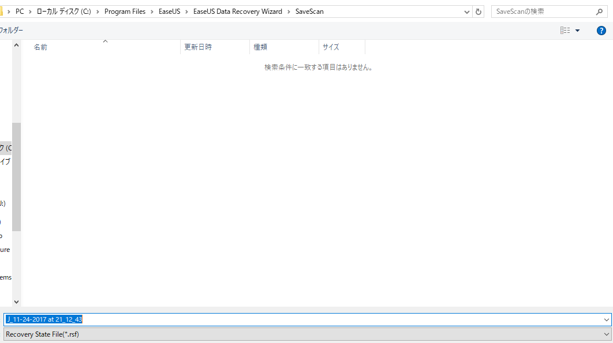
Task: Click the magnifier icon in search box
Action: click(600, 12)
